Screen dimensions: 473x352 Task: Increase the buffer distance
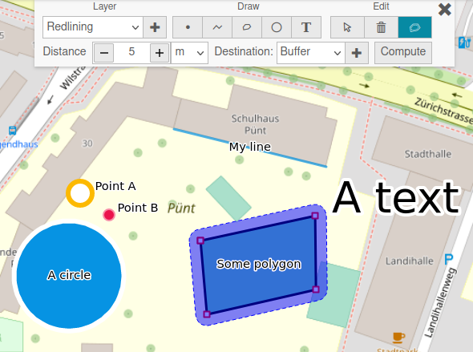(160, 53)
